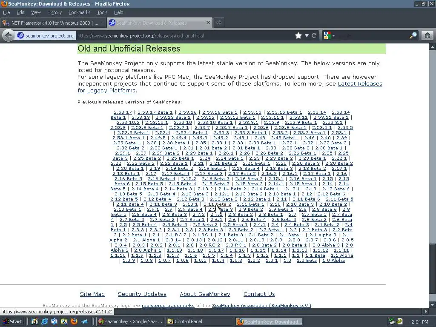This screenshot has height=327, width=436.
Task: Open the About SeaMonkey footer link
Action: (x=205, y=294)
